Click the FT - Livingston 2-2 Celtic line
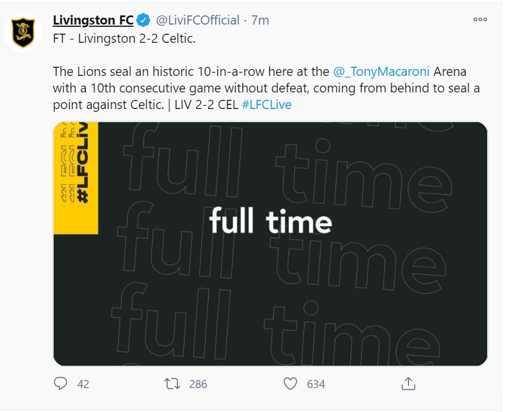 [124, 39]
